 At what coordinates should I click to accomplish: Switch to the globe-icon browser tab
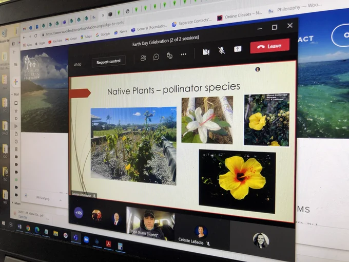pos(127,11)
